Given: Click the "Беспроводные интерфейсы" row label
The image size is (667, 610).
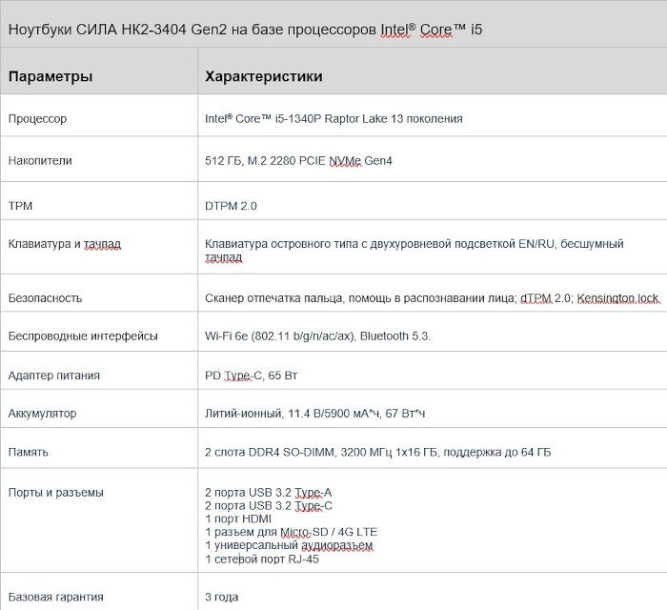Looking at the screenshot, I should point(83,336).
